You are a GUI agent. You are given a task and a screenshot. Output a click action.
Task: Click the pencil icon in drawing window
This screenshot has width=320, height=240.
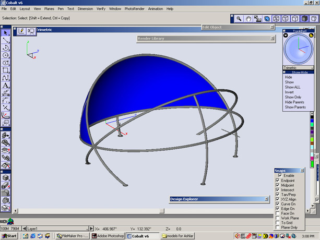21,31
